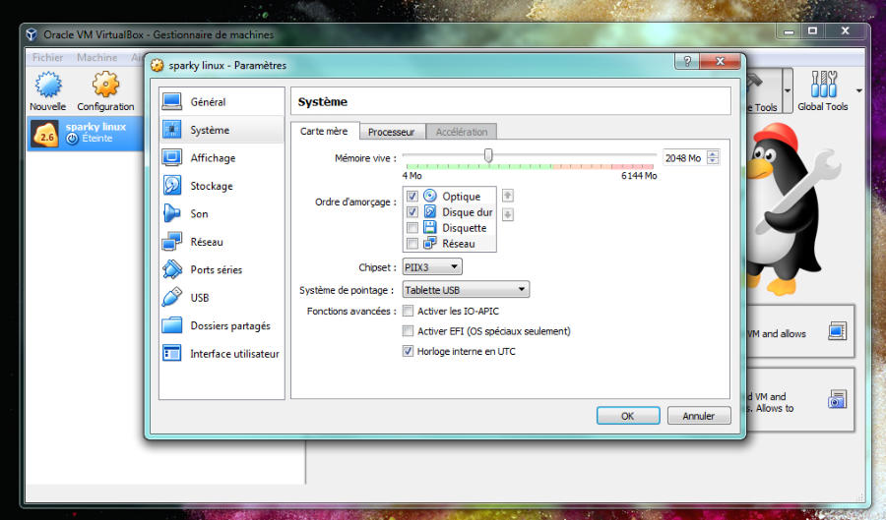Screen dimensions: 886x520
Task: Select the Disque dur boot device row
Action: click(x=450, y=211)
